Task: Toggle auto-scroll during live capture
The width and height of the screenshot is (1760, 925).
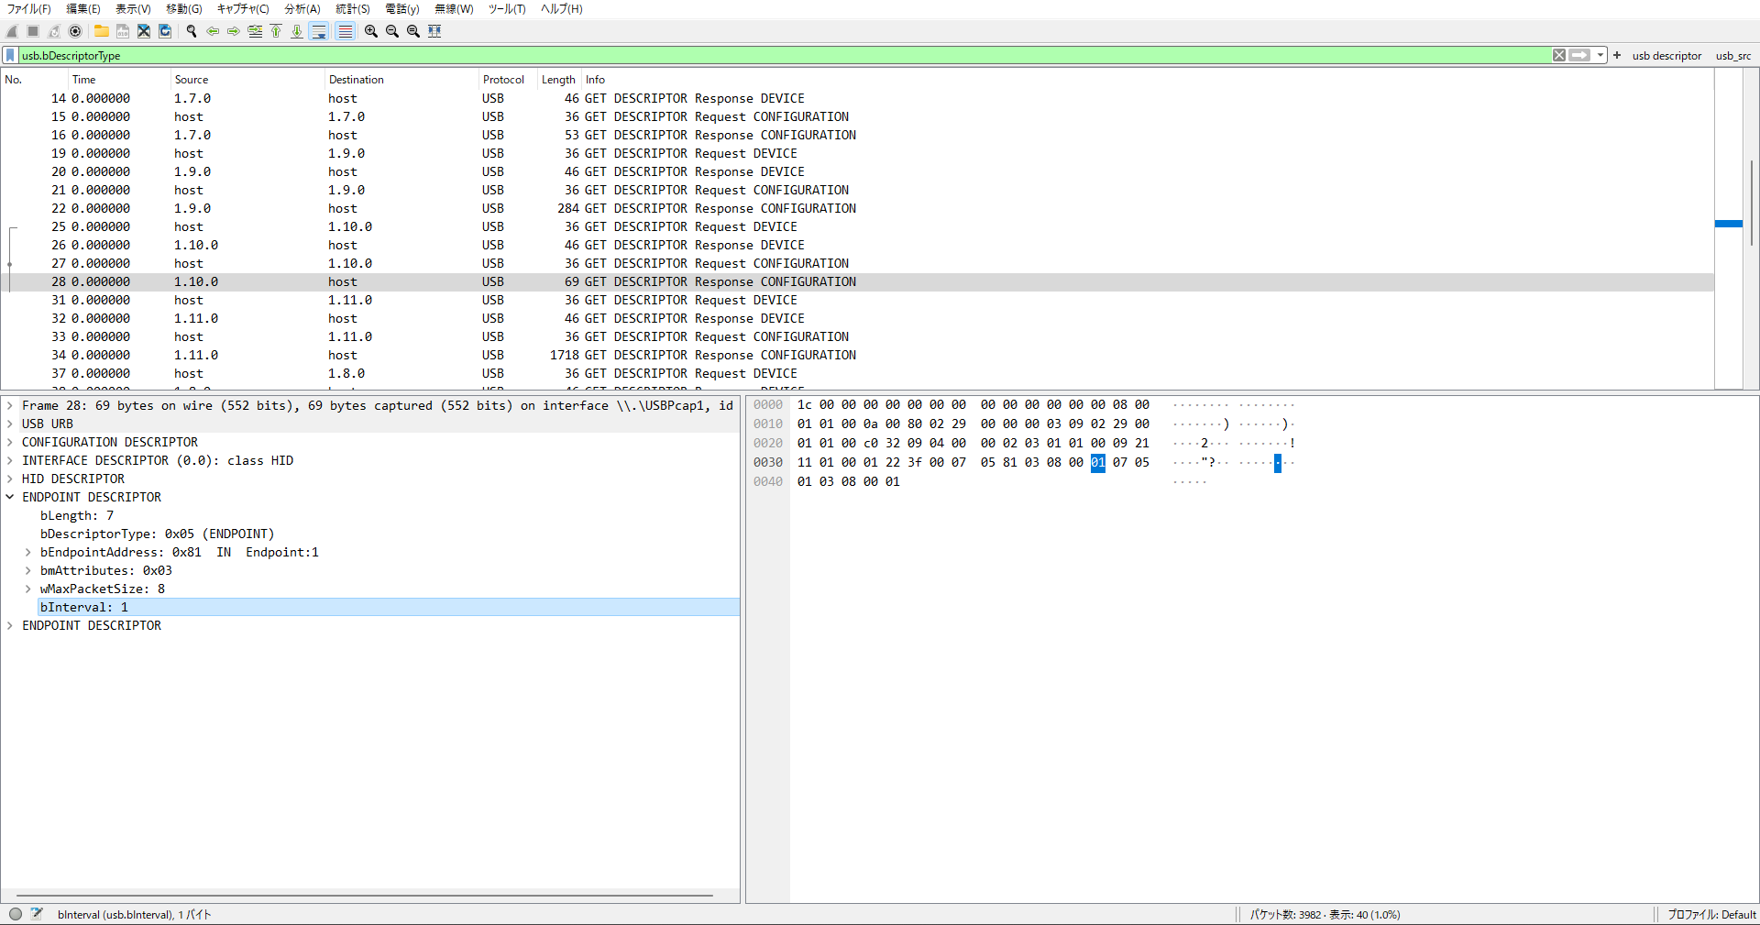Action: point(319,30)
